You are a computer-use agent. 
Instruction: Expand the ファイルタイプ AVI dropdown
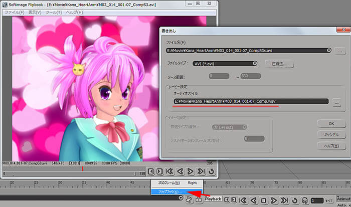(255, 64)
